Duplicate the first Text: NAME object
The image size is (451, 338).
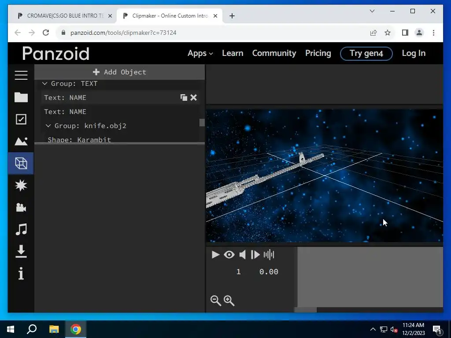(184, 97)
